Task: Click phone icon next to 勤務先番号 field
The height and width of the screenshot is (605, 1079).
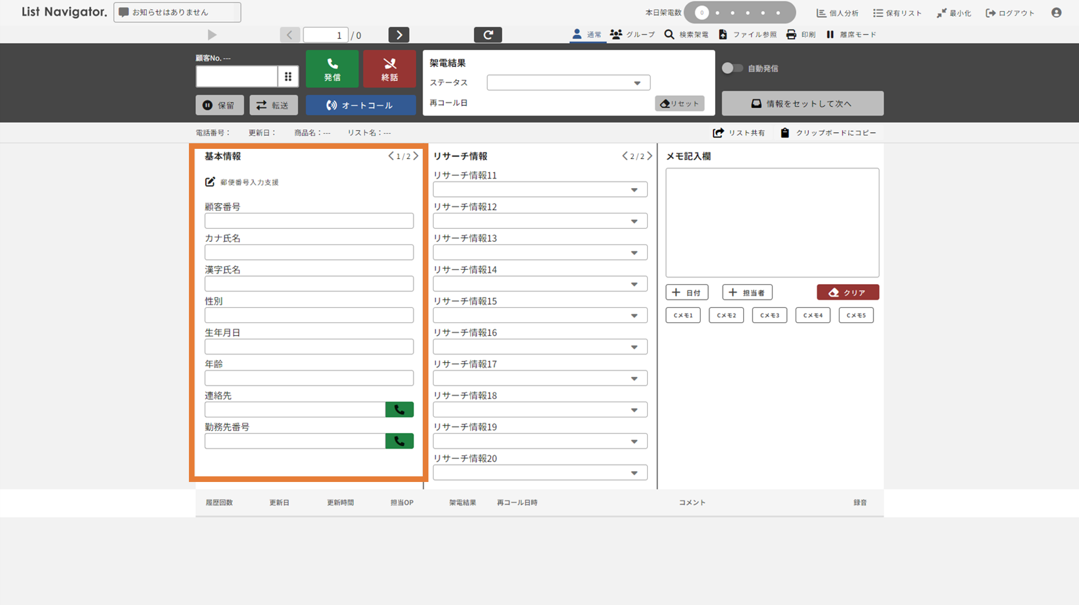Action: point(399,441)
